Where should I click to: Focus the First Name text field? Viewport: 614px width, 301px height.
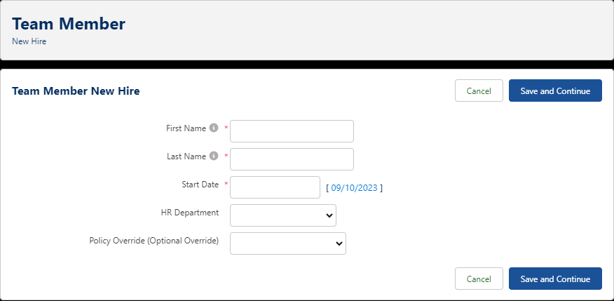click(292, 131)
